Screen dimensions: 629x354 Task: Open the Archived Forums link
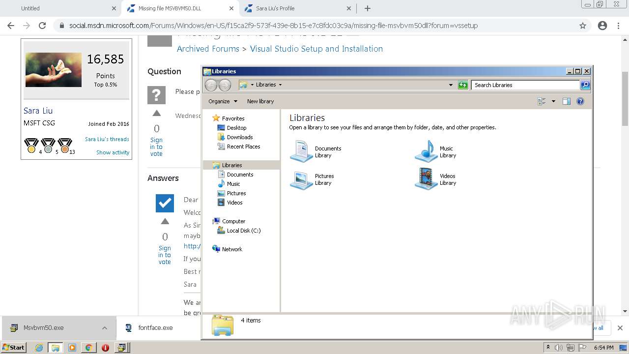(208, 49)
